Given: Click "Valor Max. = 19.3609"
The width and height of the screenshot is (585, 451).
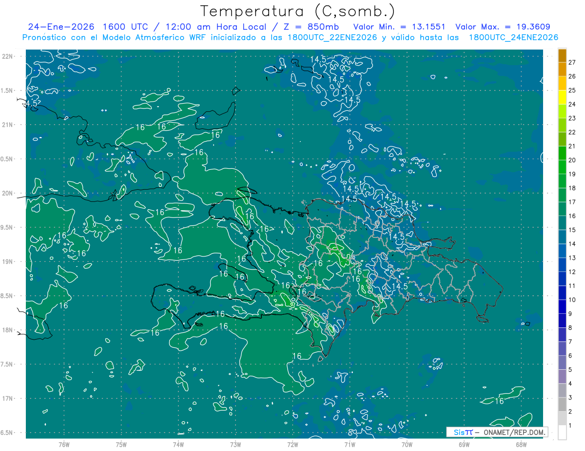Looking at the screenshot, I should click(503, 27).
